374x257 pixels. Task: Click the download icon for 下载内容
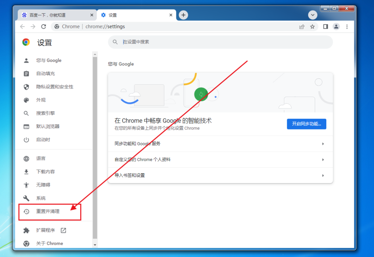[x=26, y=172]
